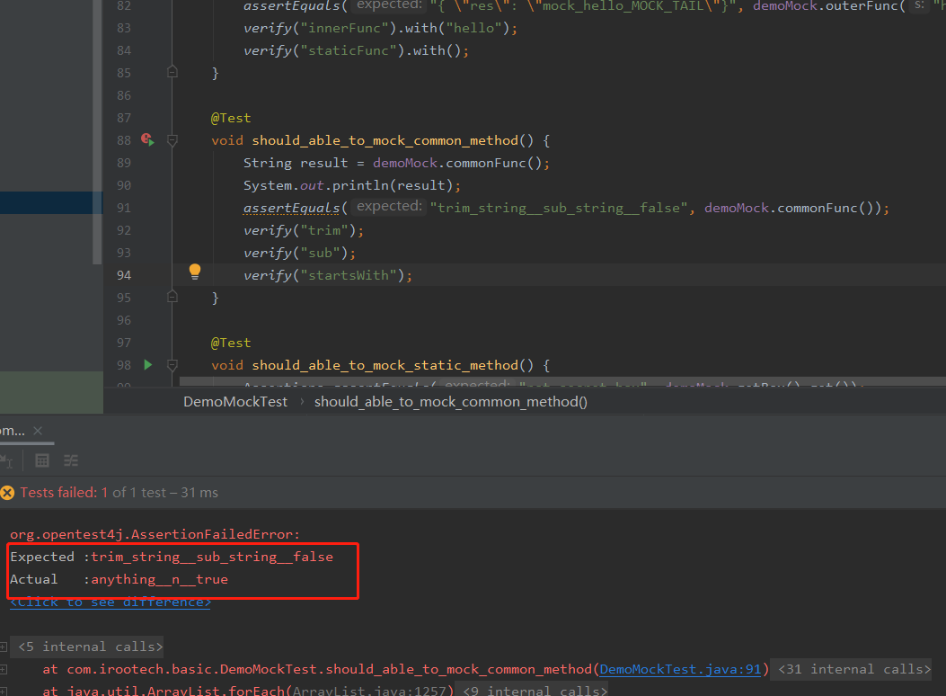Viewport: 946px width, 696px height.
Task: Click System.out.println(result) on line 90
Action: click(352, 185)
